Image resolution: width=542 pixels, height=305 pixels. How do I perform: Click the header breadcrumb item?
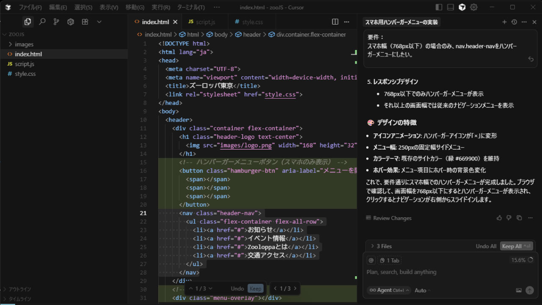[248, 35]
